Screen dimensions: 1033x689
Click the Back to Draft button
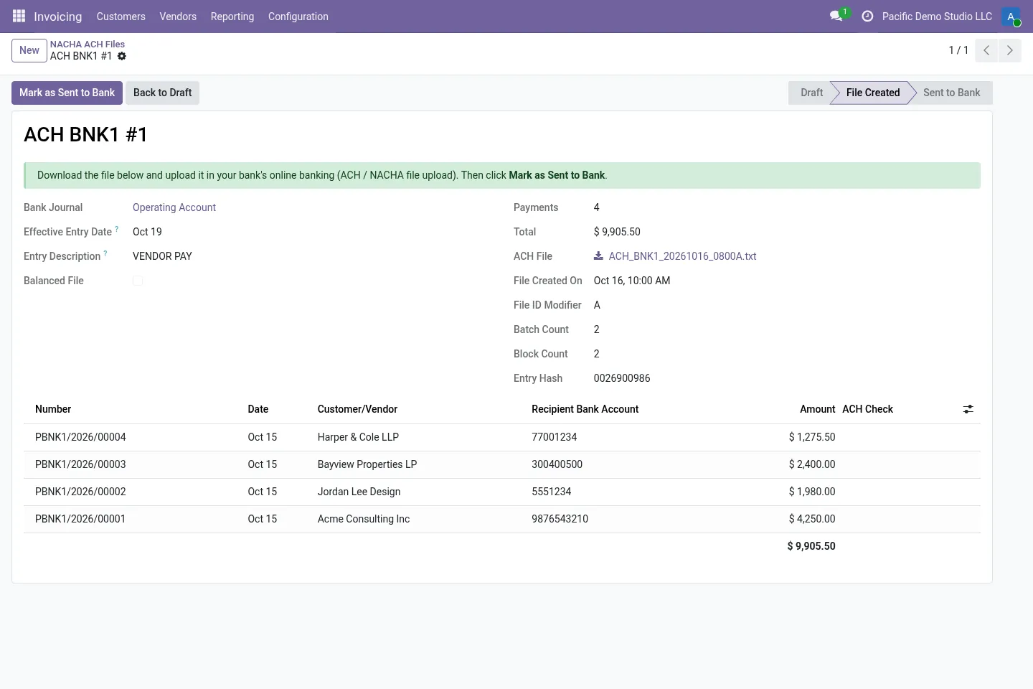point(162,93)
